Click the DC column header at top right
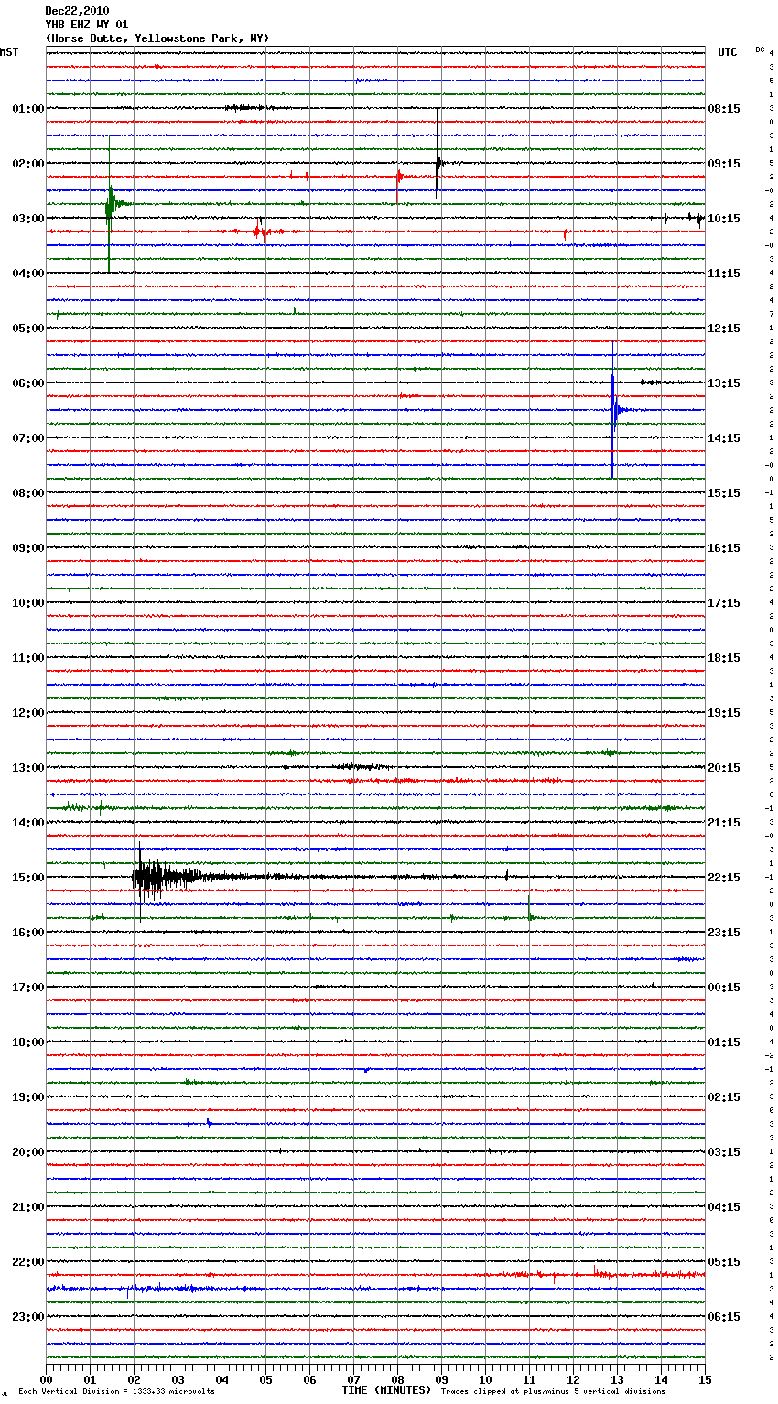 (x=760, y=49)
